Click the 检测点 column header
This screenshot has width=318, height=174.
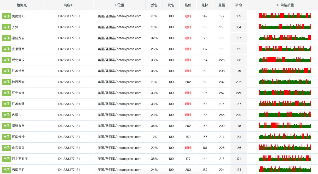click(x=22, y=5)
